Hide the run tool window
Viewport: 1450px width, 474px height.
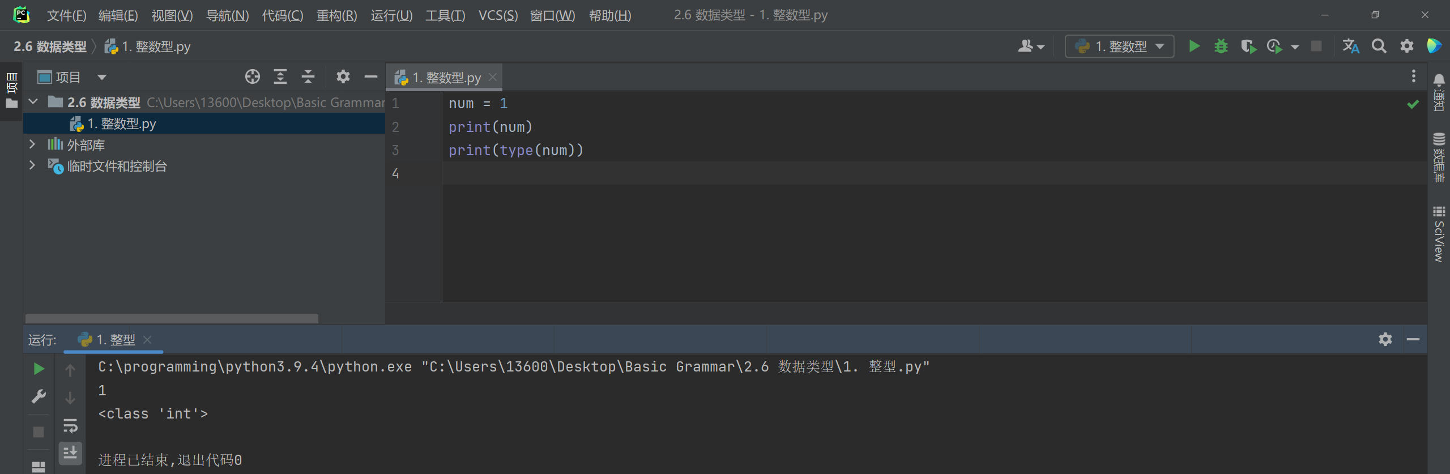(1413, 339)
